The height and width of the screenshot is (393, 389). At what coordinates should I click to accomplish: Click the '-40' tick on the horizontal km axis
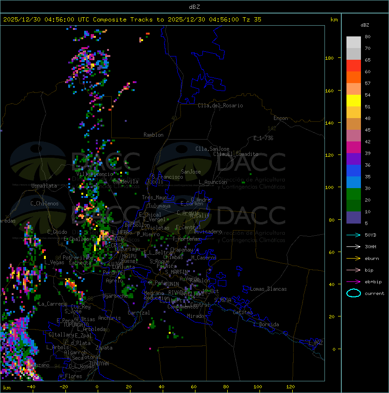coord(31,387)
